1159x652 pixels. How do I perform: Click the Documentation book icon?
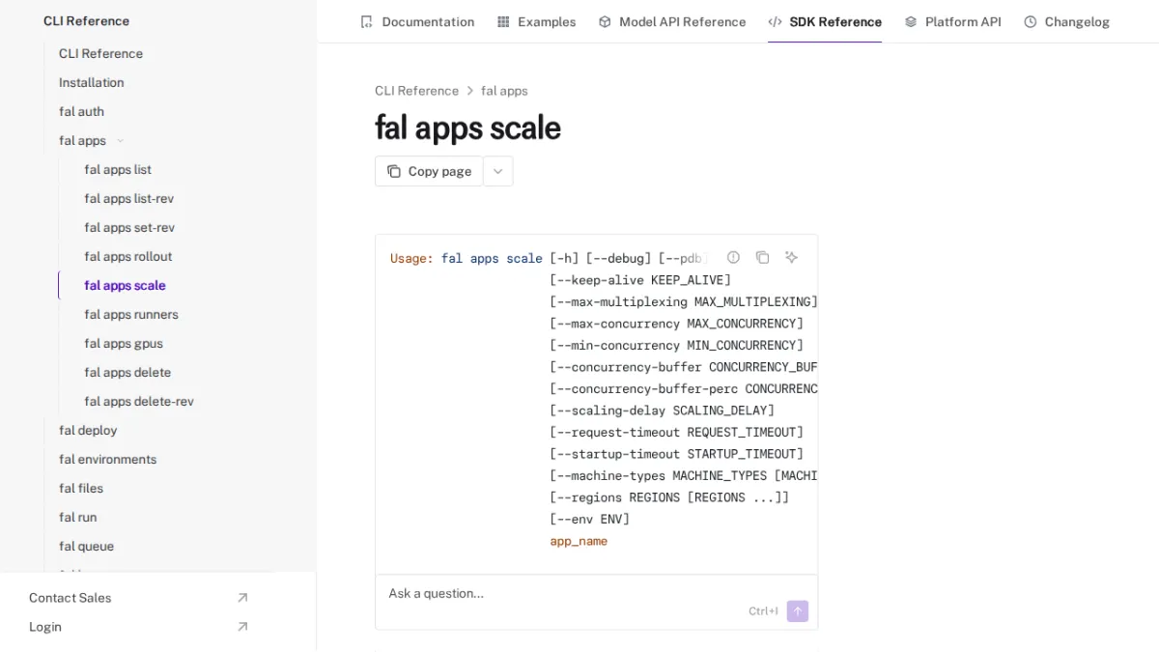point(366,21)
